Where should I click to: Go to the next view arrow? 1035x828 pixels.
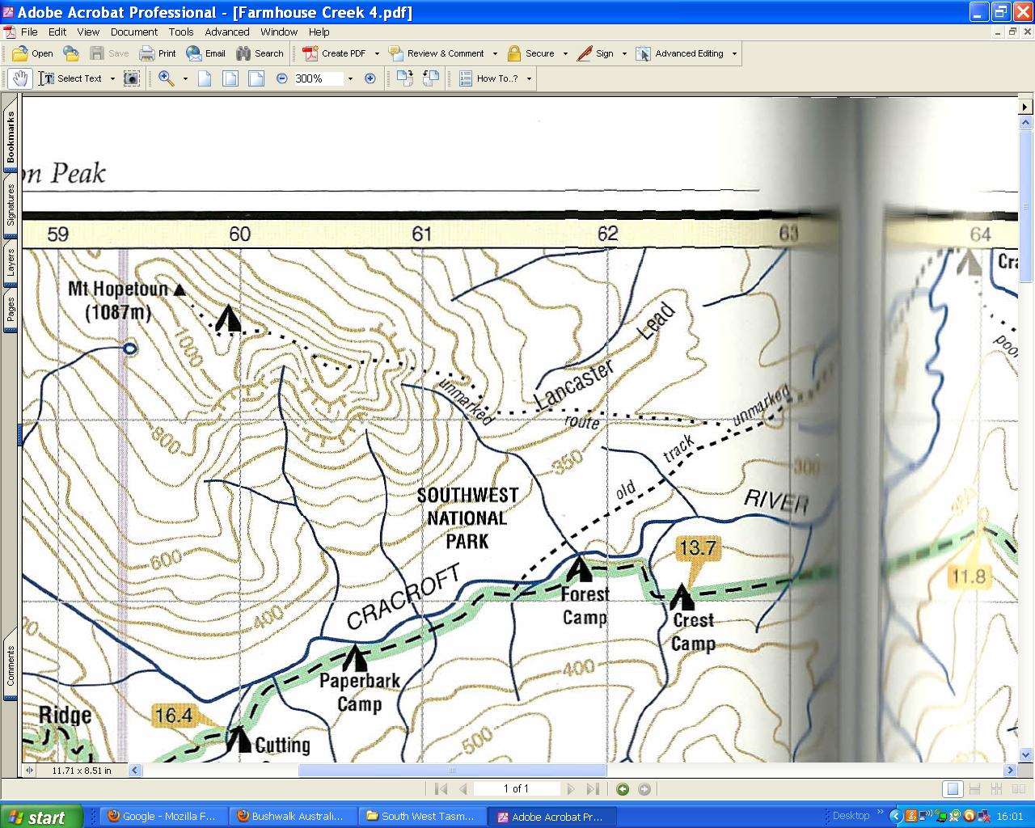pyautogui.click(x=644, y=789)
